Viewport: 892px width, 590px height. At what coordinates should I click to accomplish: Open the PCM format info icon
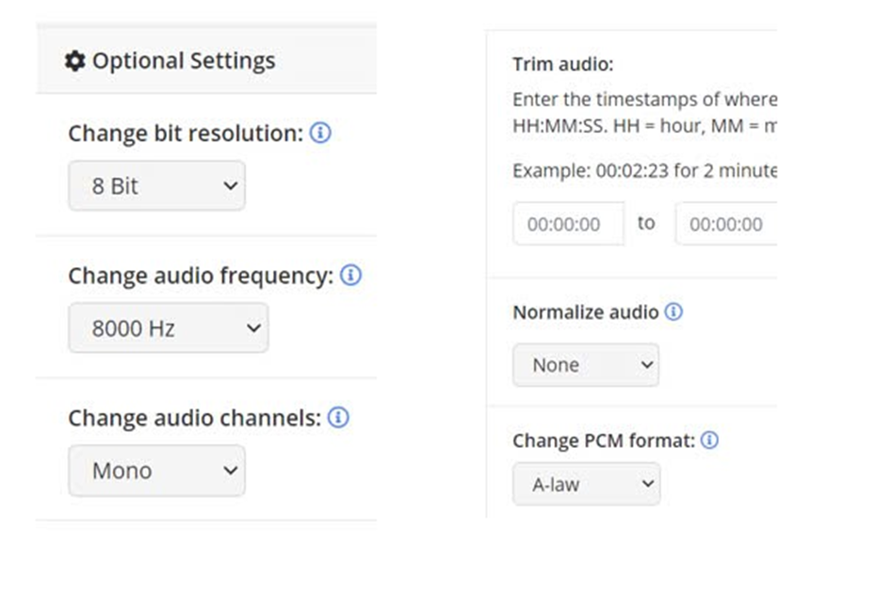[x=709, y=440]
